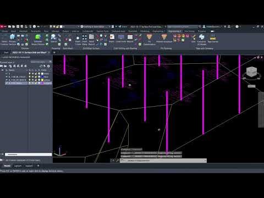Viewport: 264px width, 198px height.
Task: Click the blue layer color swatch
Action: 42,77
